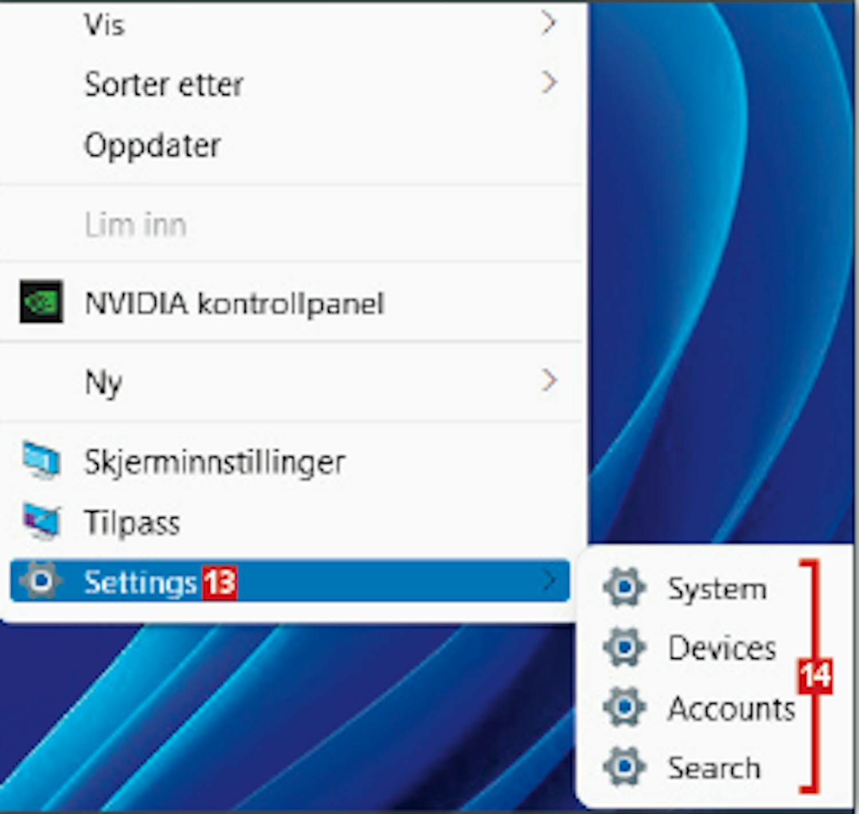Expand the Settings submenu chevron
This screenshot has width=859, height=814.
click(549, 580)
